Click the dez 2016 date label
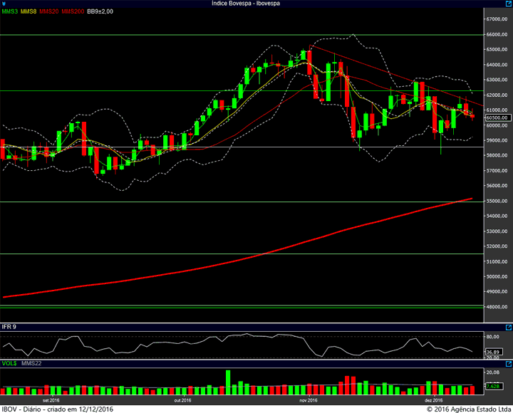 tap(433, 400)
